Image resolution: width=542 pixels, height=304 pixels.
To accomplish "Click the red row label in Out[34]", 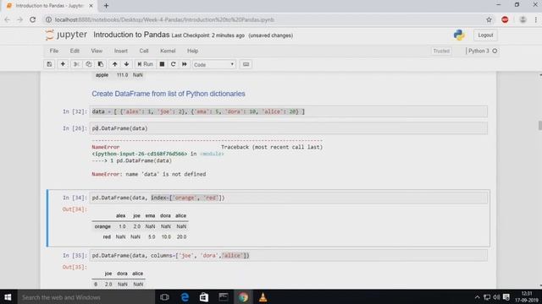I will [x=107, y=236].
